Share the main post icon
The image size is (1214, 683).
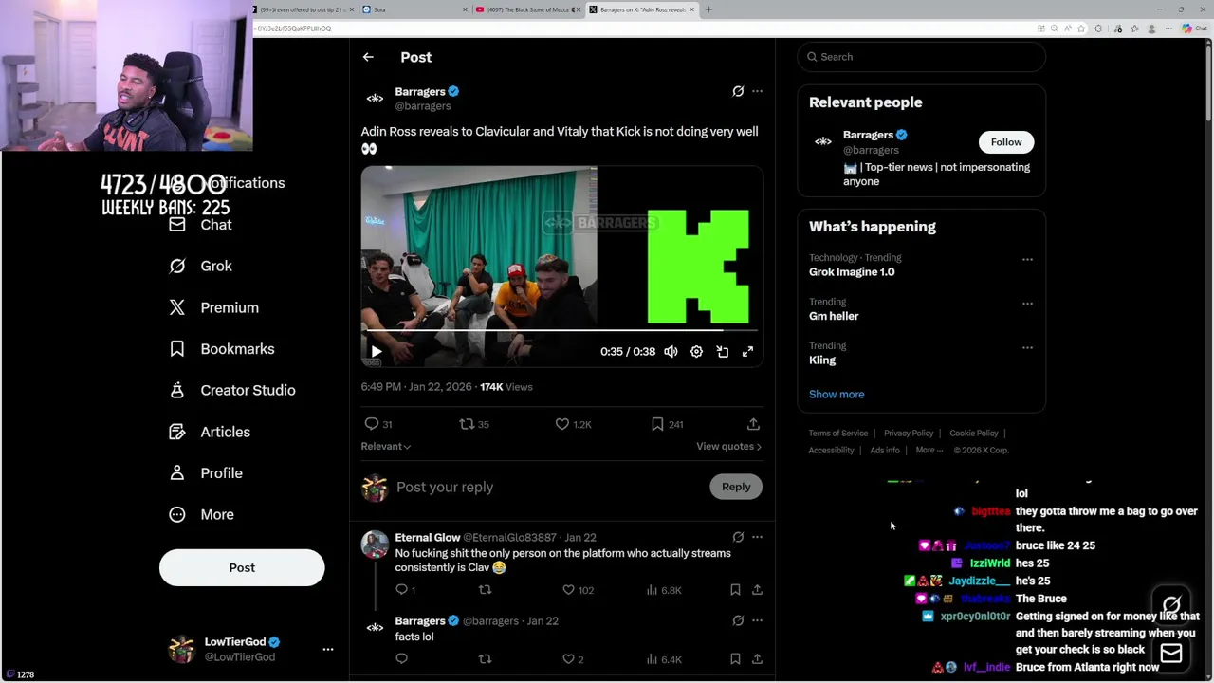click(x=753, y=424)
